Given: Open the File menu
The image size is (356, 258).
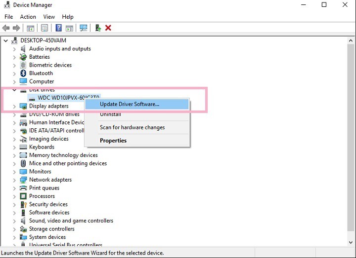Looking at the screenshot, I should [8, 17].
